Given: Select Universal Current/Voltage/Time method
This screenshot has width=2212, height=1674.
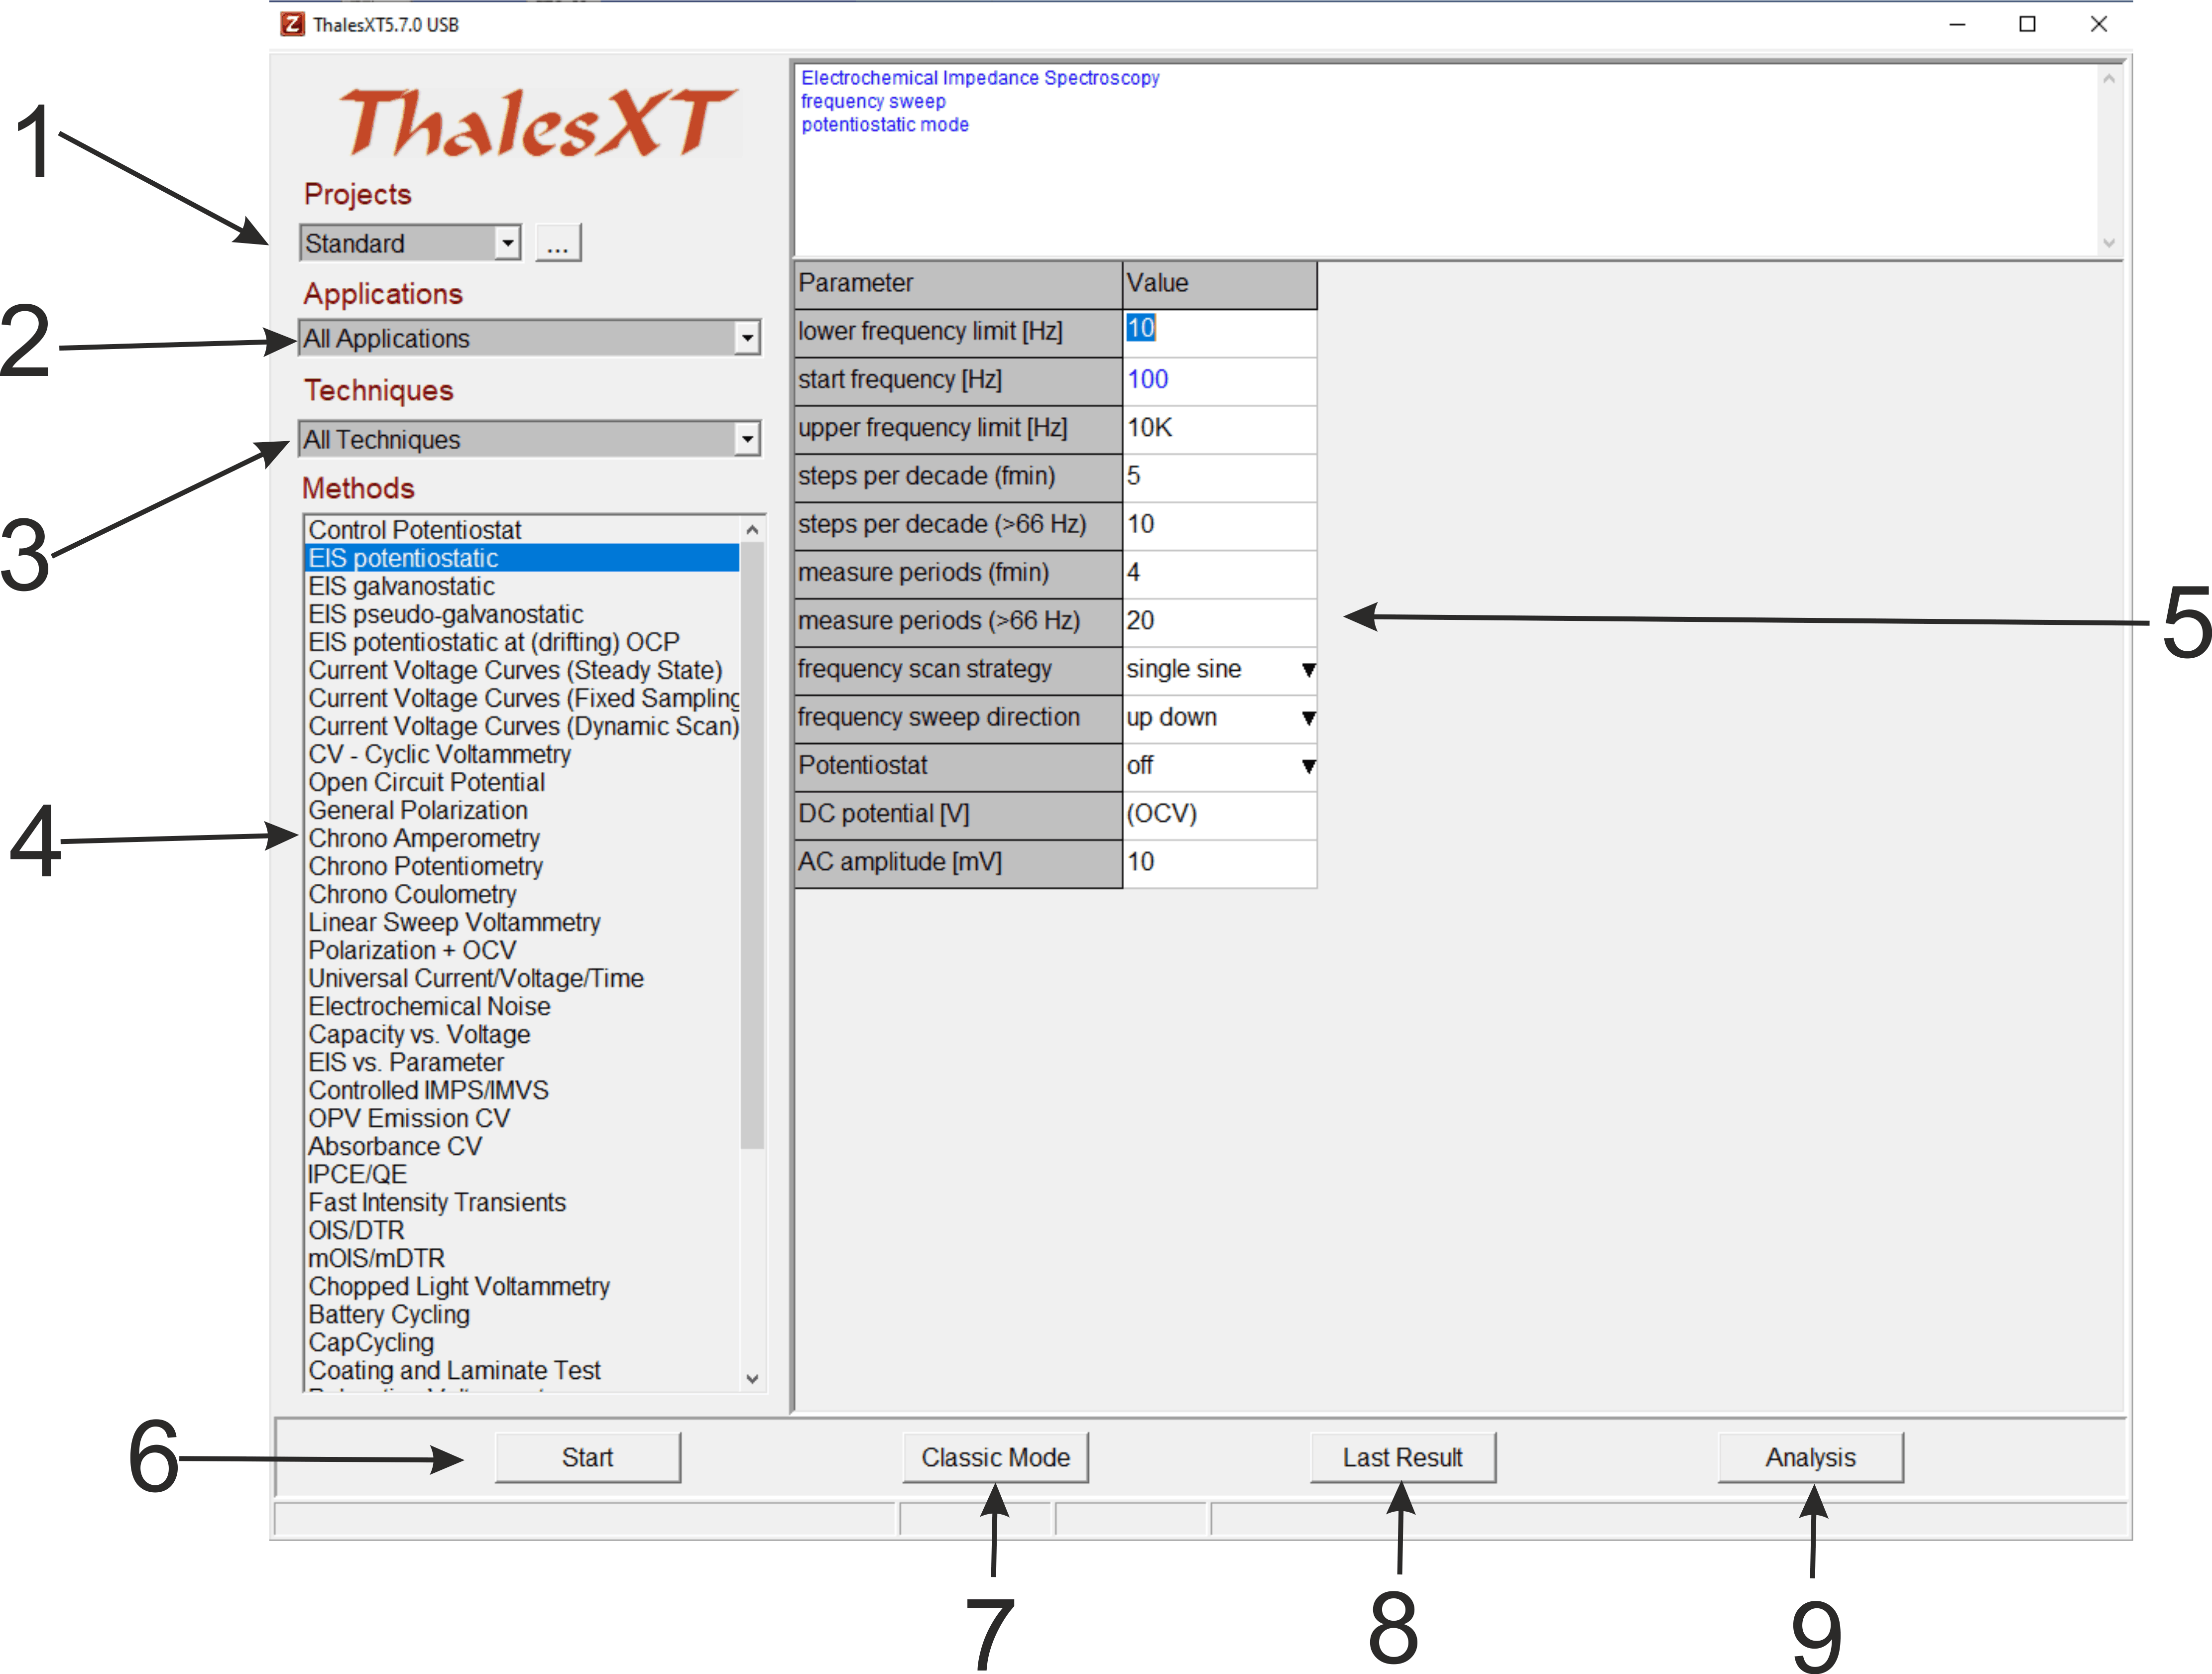Looking at the screenshot, I should click(522, 978).
